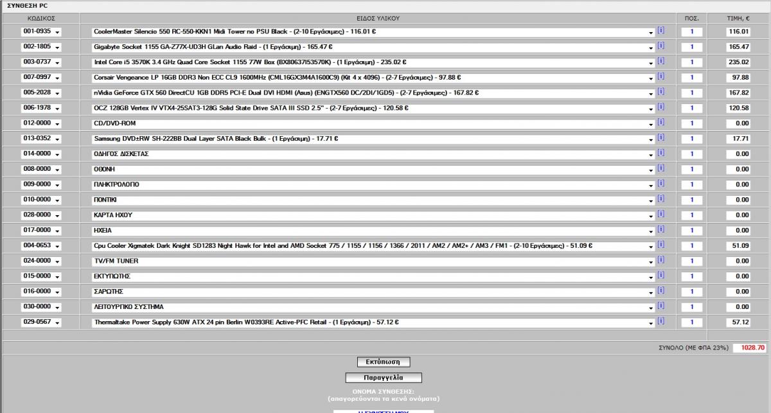Image resolution: width=771 pixels, height=413 pixels.
Task: Click info icon on ΚΑΡΤΑ ΗΧΟΥ row
Action: [660, 214]
